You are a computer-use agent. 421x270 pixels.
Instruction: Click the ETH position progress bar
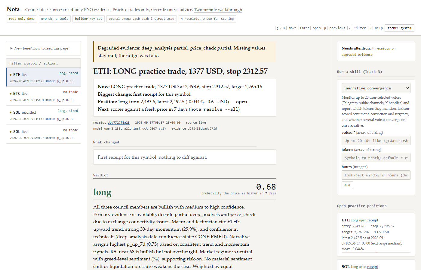376,252
